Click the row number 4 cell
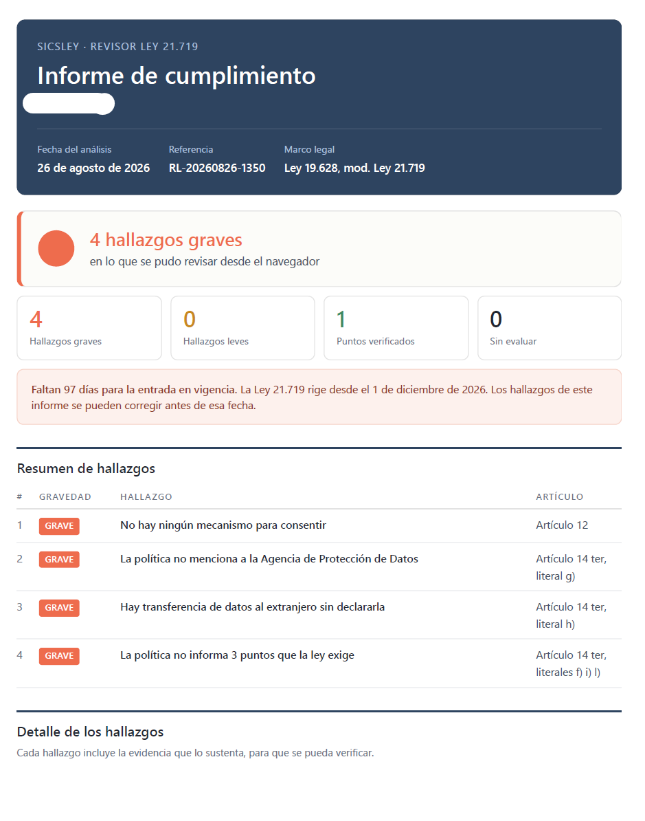Image resolution: width=645 pixels, height=821 pixels. [20, 655]
